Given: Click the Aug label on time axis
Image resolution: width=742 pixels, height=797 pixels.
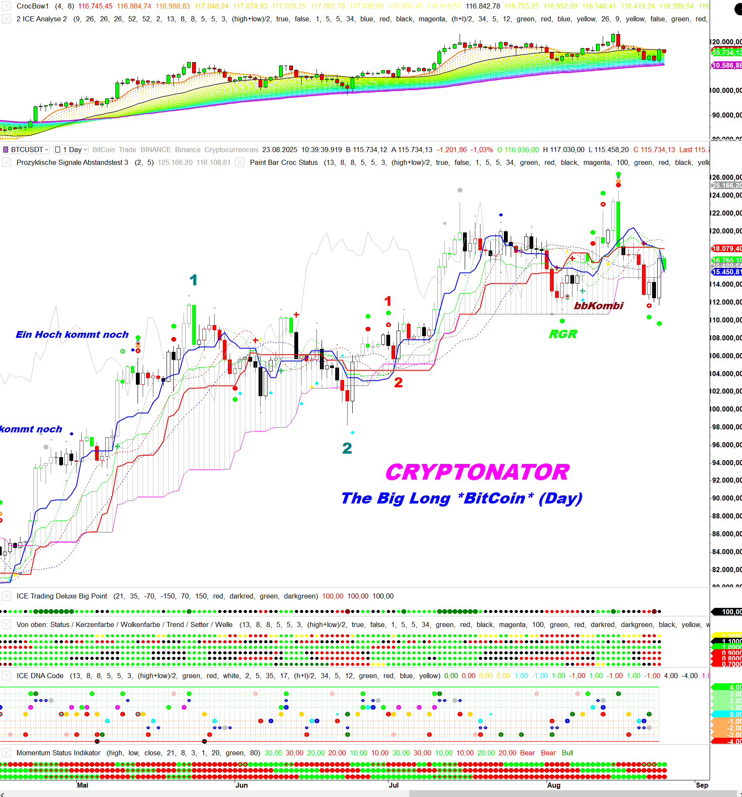Looking at the screenshot, I should click(x=554, y=785).
